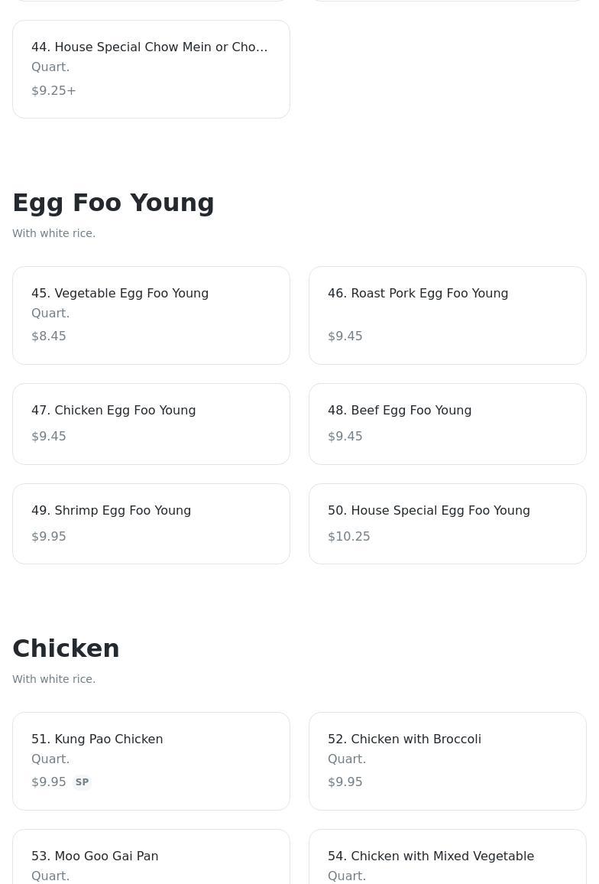Click the $9.95 price on Shrimp Egg Foo Young
The image size is (599, 884).
click(x=49, y=537)
